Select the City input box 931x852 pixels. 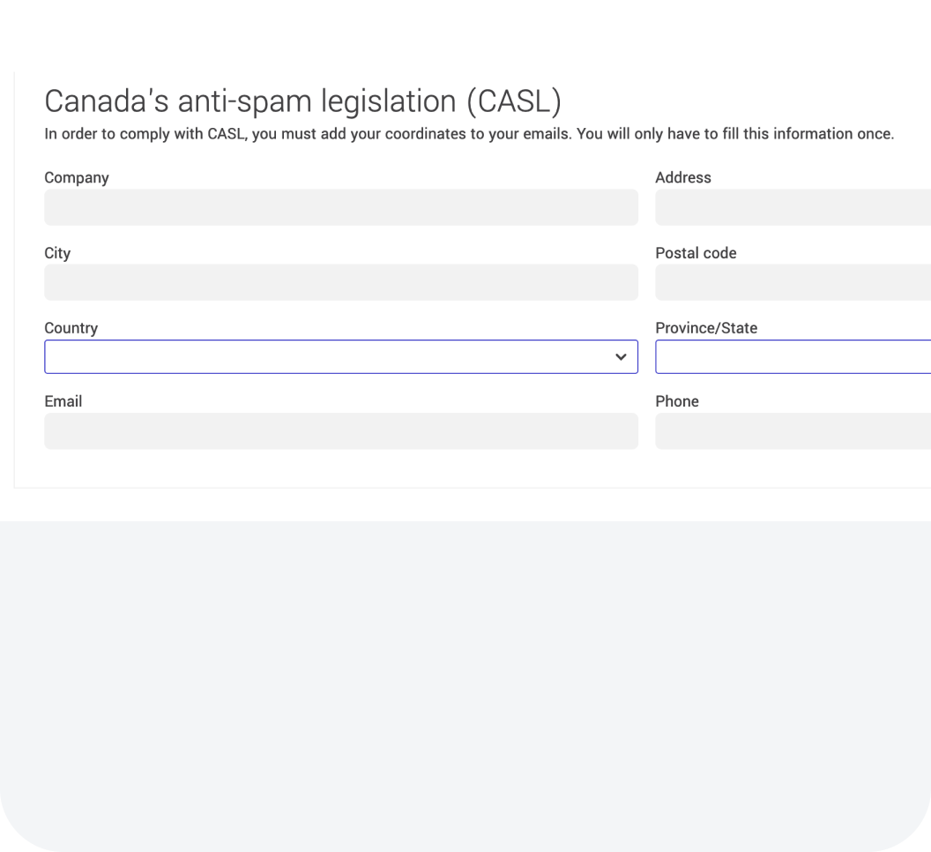pos(340,282)
